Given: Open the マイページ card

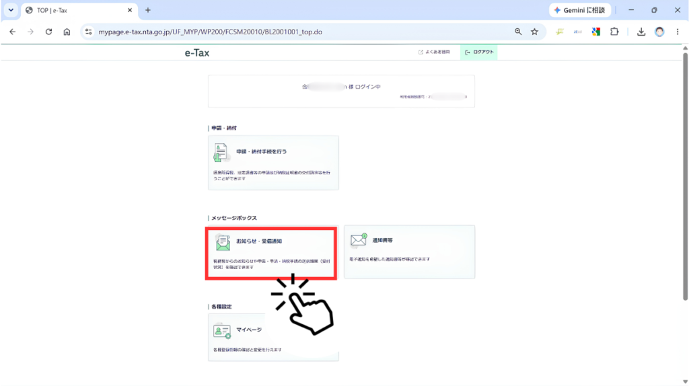Looking at the screenshot, I should (x=273, y=338).
